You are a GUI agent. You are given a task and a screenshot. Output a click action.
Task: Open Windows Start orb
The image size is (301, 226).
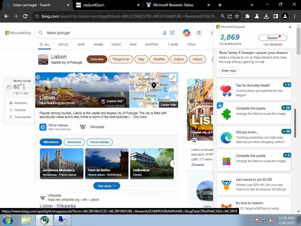coord(8,220)
